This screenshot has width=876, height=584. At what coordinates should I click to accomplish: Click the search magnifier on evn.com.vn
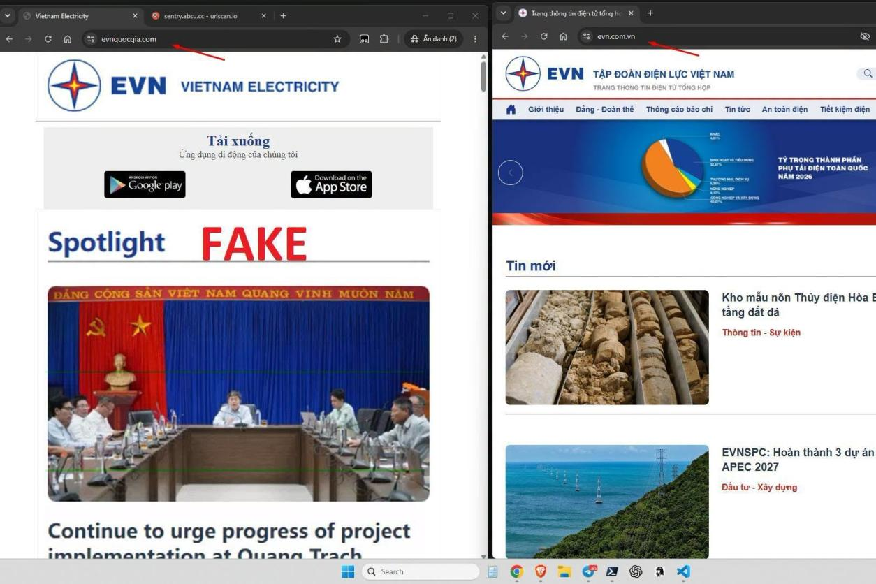coord(868,73)
